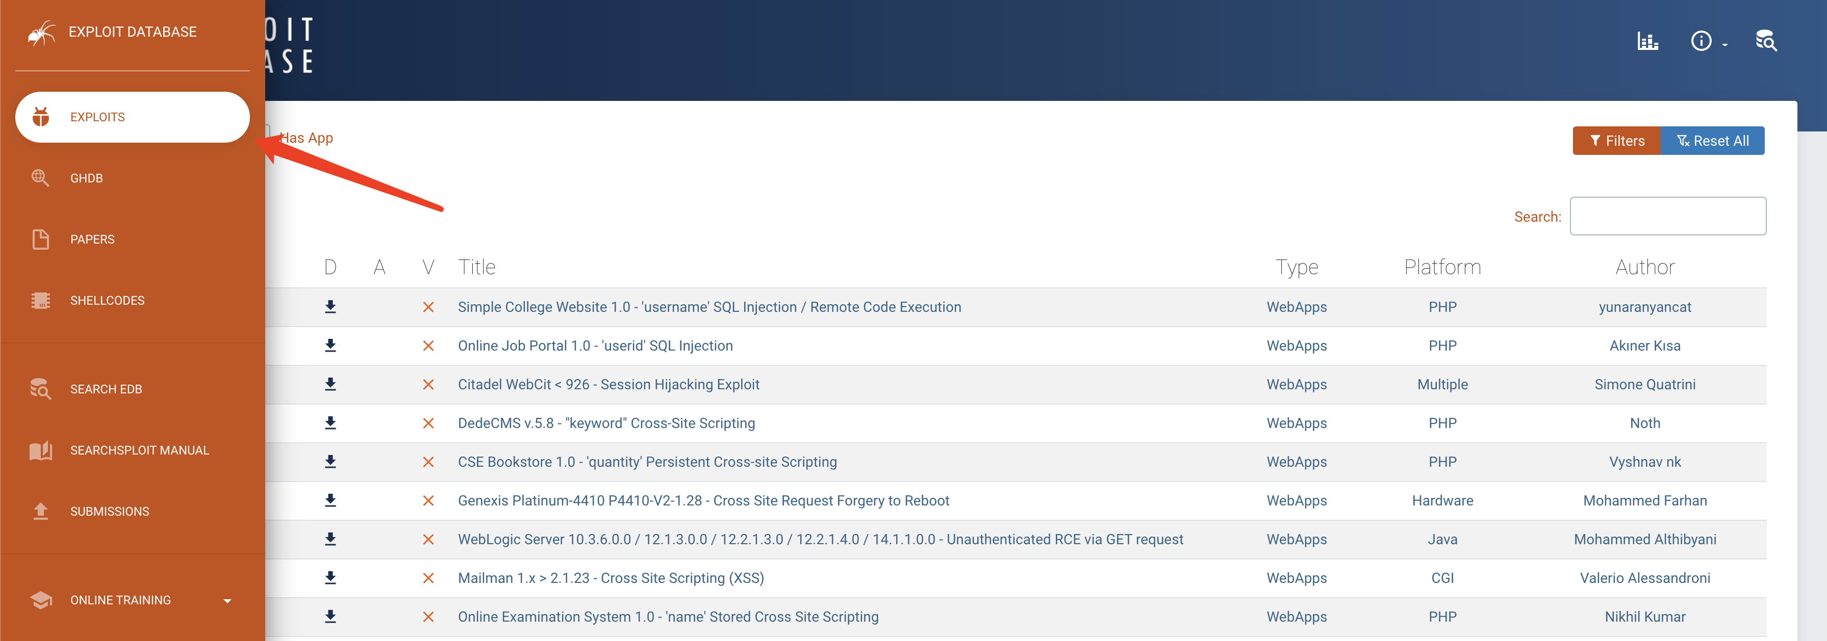The image size is (1827, 641).
Task: Click unverified X icon for CSE Bookstore
Action: [x=428, y=462]
